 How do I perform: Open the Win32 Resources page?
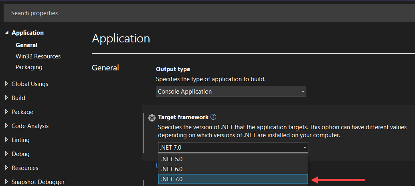click(38, 56)
